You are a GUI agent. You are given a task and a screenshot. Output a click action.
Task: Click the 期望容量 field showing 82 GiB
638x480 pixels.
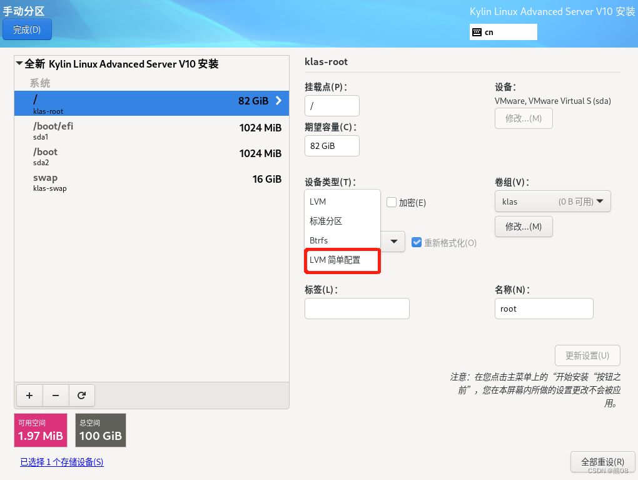tap(332, 146)
